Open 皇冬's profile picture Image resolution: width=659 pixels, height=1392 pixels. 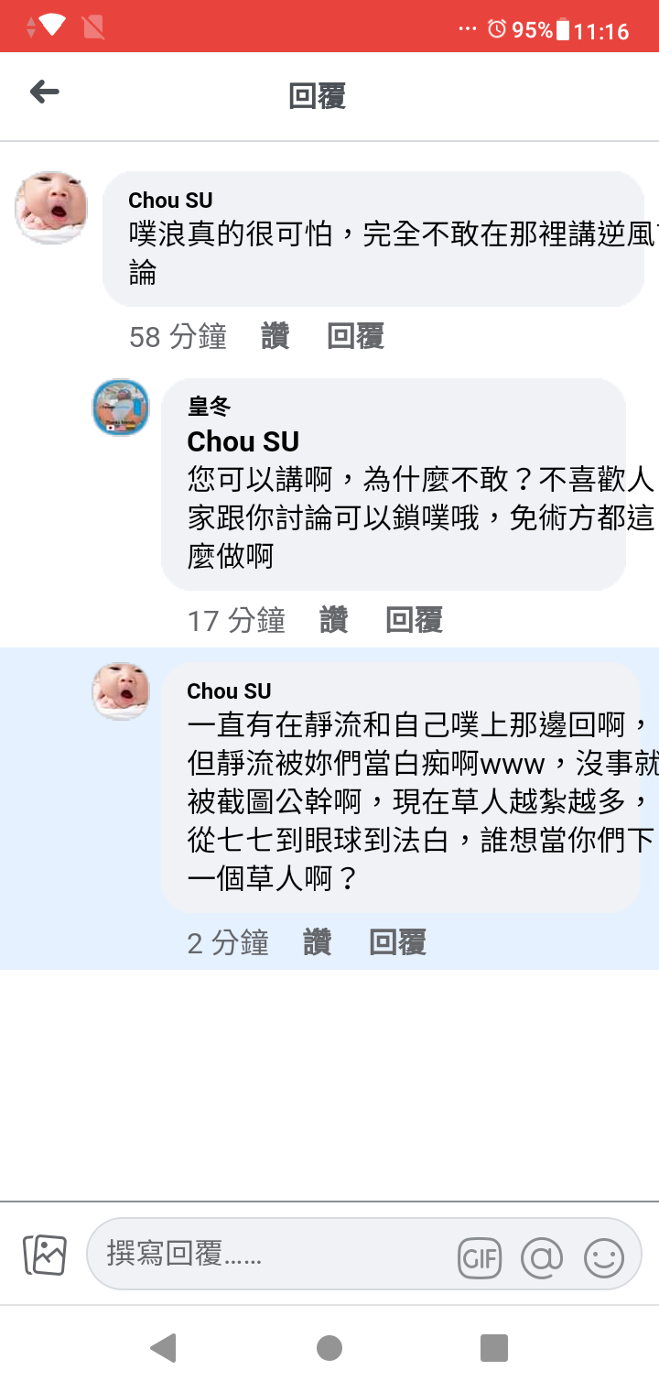pos(121,408)
